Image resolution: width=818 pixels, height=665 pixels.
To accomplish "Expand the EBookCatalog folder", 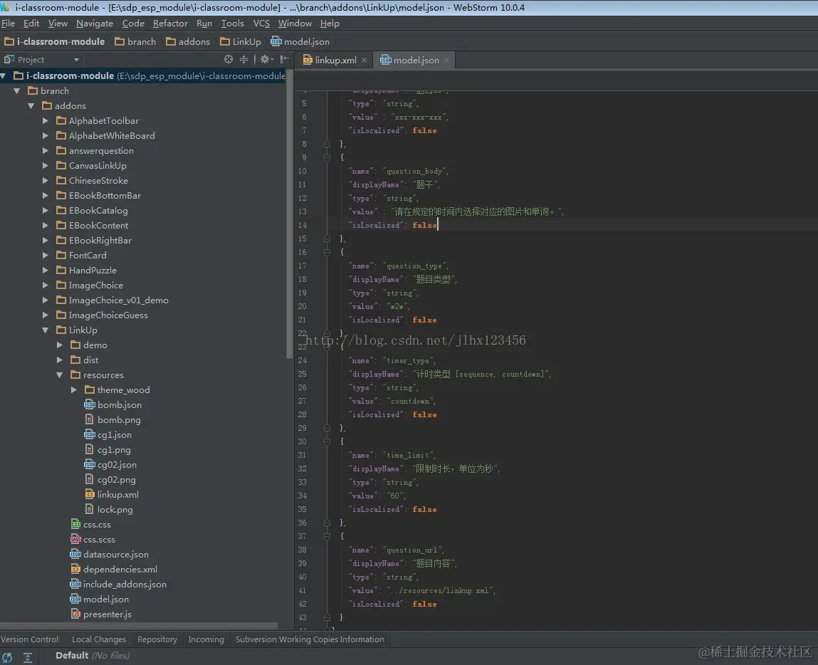I will (46, 210).
